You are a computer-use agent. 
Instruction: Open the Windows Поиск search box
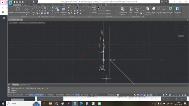pos(24,103)
